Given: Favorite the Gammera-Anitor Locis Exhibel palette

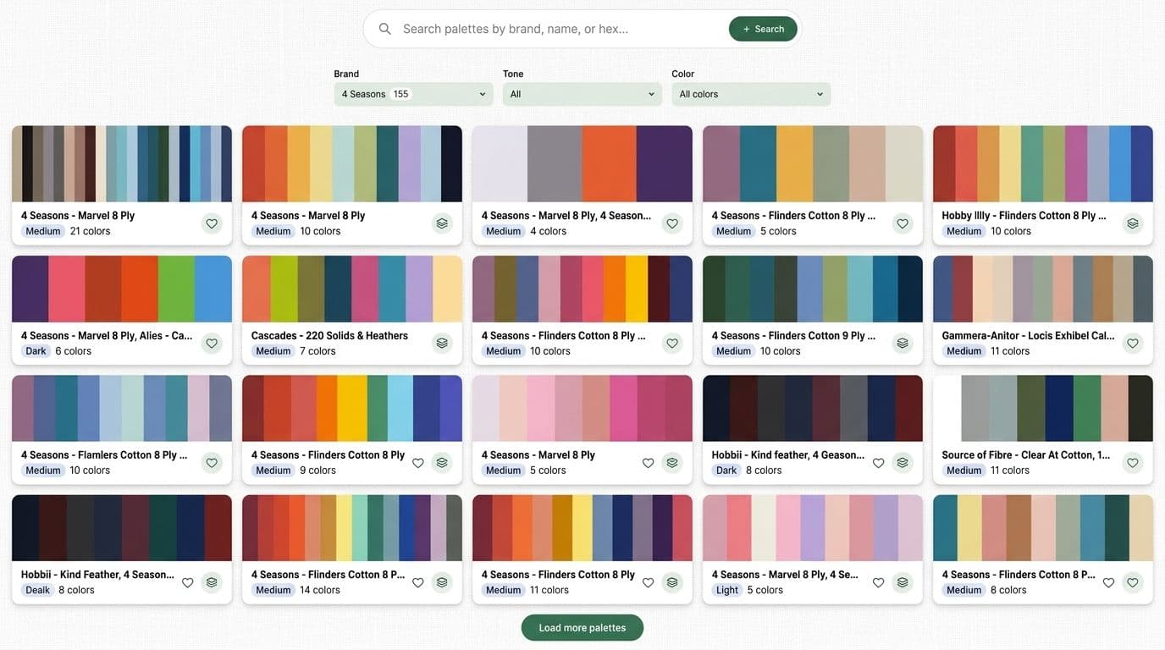Looking at the screenshot, I should (1133, 343).
